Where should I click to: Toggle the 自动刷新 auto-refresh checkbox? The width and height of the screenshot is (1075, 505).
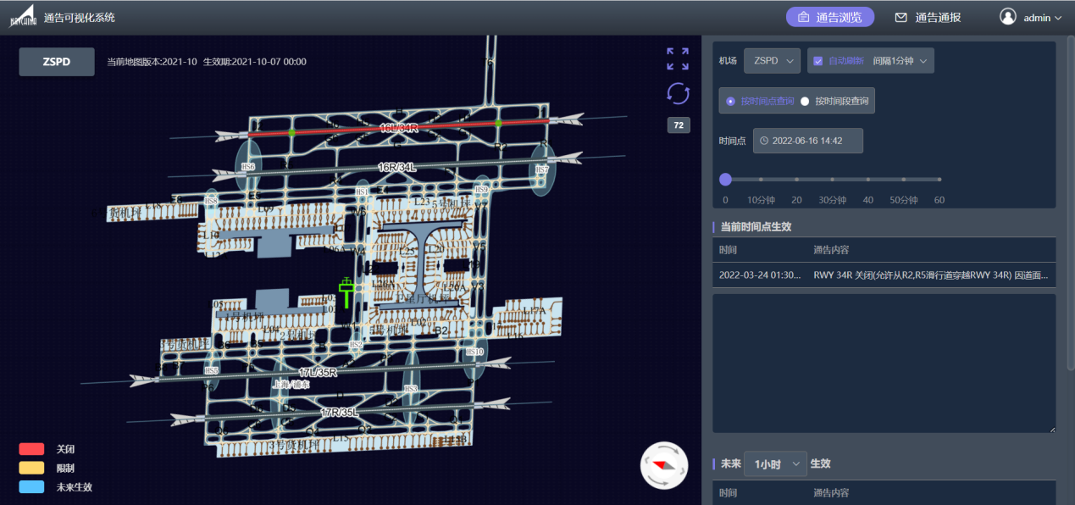818,61
